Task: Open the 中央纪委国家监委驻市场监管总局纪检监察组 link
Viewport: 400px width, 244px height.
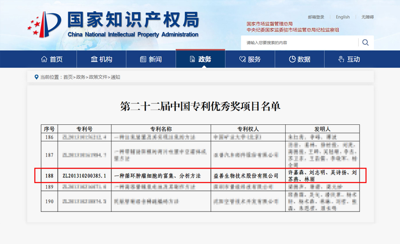Action: tap(292, 30)
